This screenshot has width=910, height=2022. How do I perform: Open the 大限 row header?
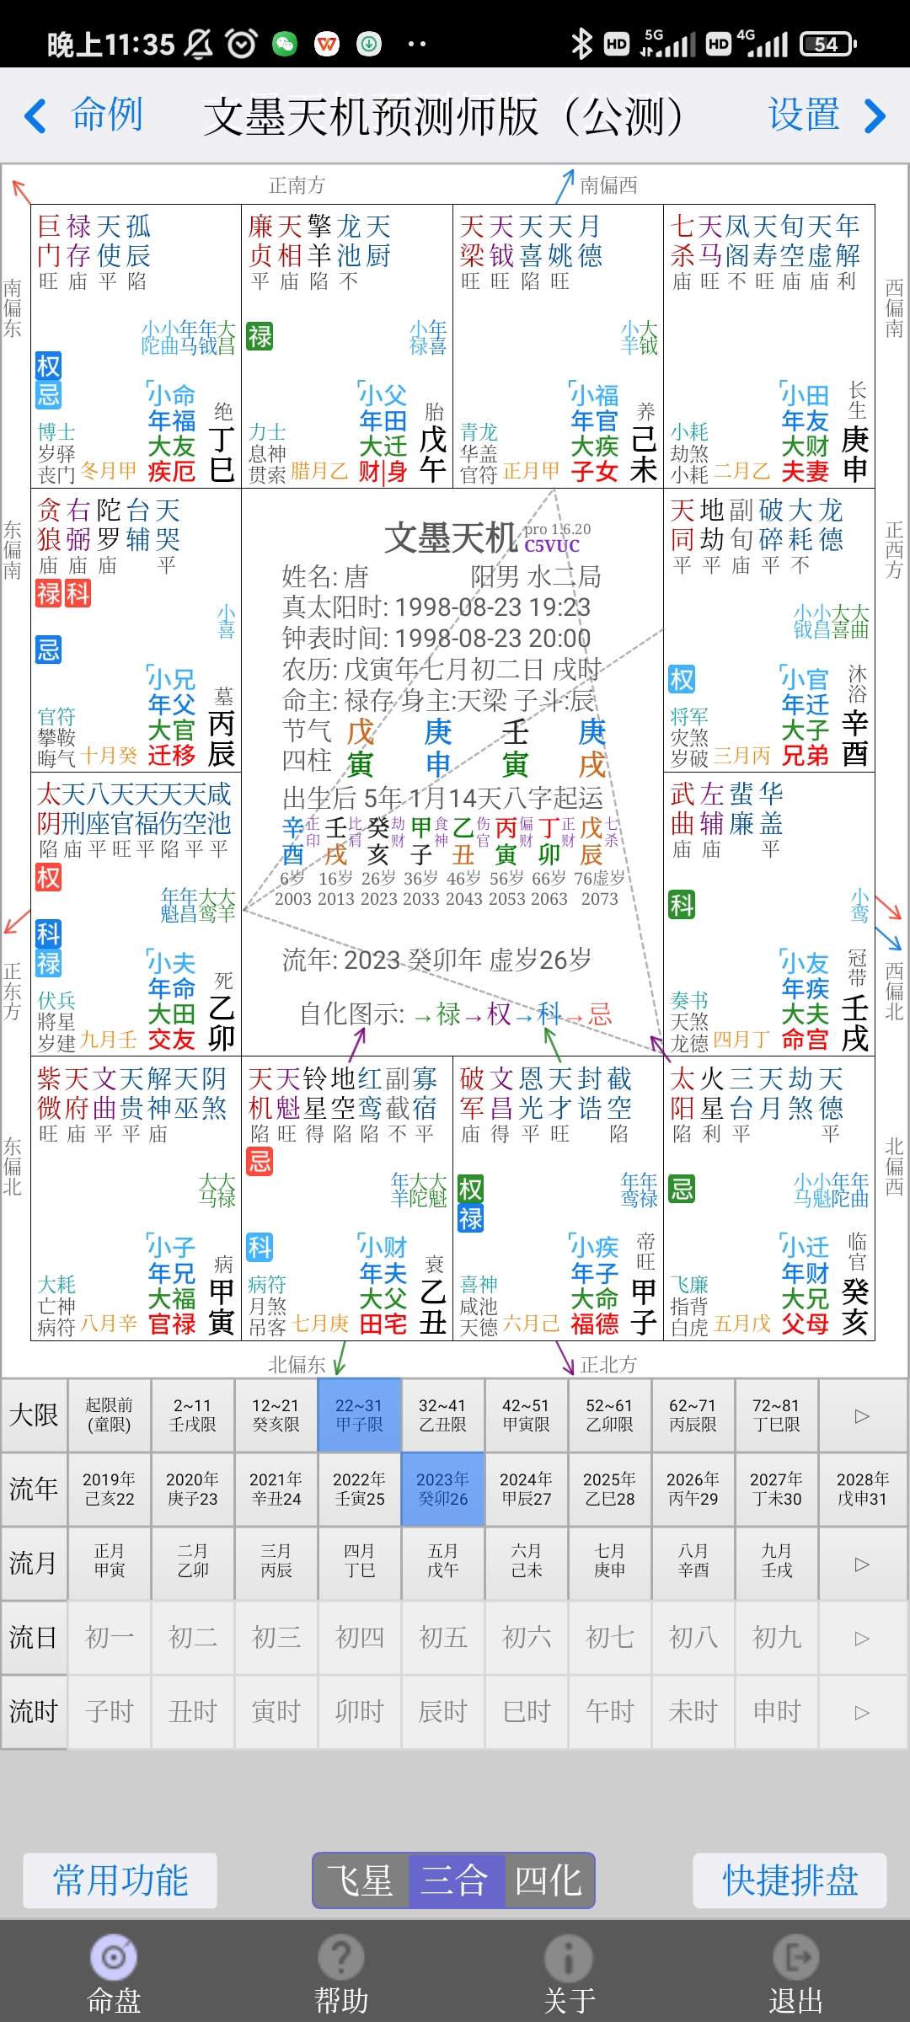click(x=34, y=1415)
